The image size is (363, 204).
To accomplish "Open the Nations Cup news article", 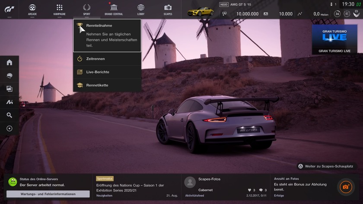I will tap(136, 188).
